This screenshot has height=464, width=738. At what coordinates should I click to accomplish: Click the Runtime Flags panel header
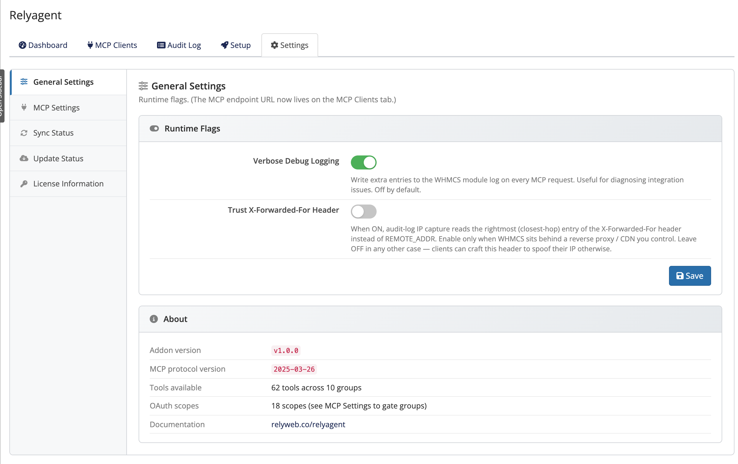pos(430,129)
